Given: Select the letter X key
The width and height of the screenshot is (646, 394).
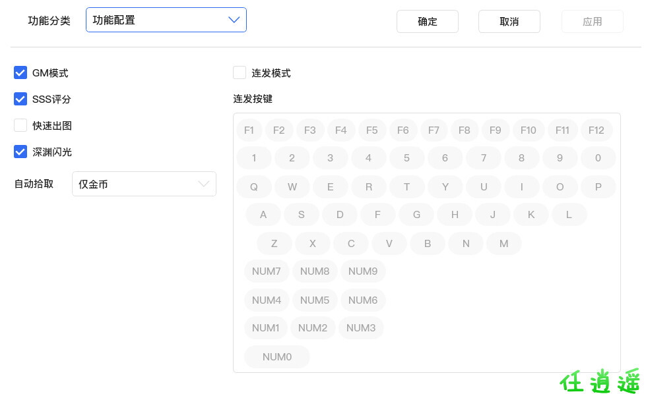Looking at the screenshot, I should point(313,244).
